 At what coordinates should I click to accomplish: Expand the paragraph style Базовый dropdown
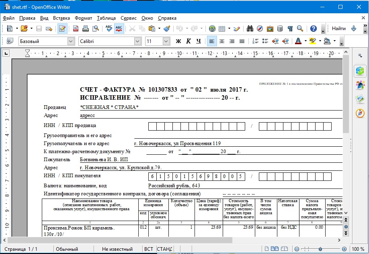pos(71,41)
